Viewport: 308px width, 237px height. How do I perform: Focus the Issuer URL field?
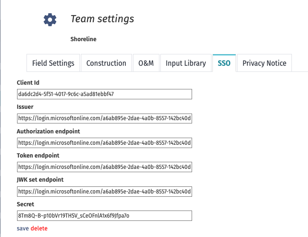(x=105, y=118)
